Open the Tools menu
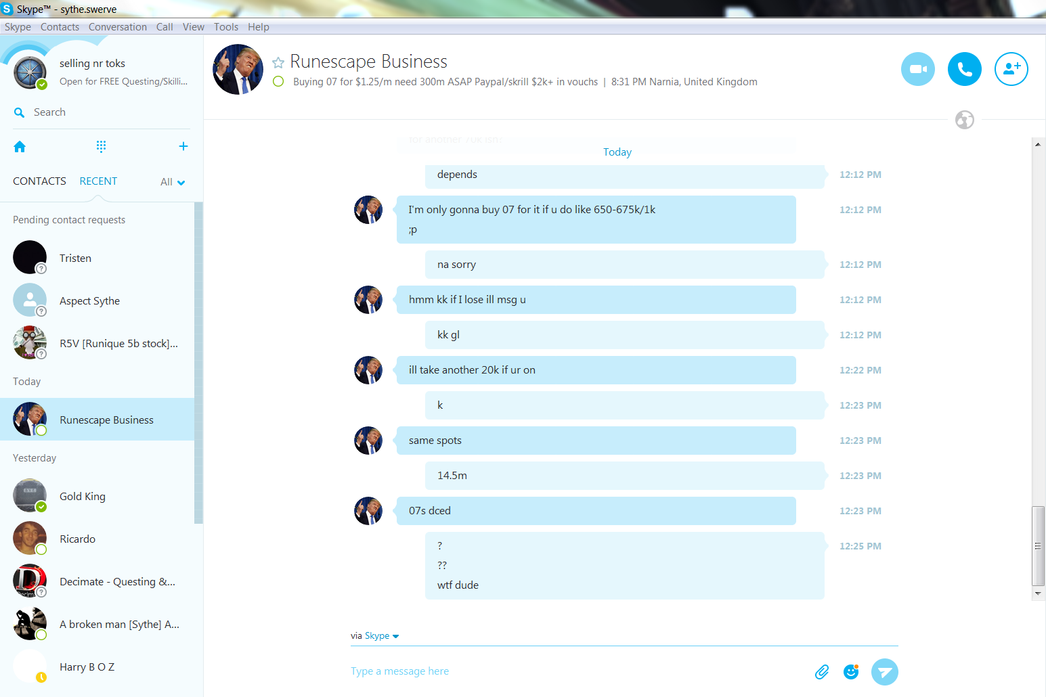The image size is (1046, 697). click(226, 27)
